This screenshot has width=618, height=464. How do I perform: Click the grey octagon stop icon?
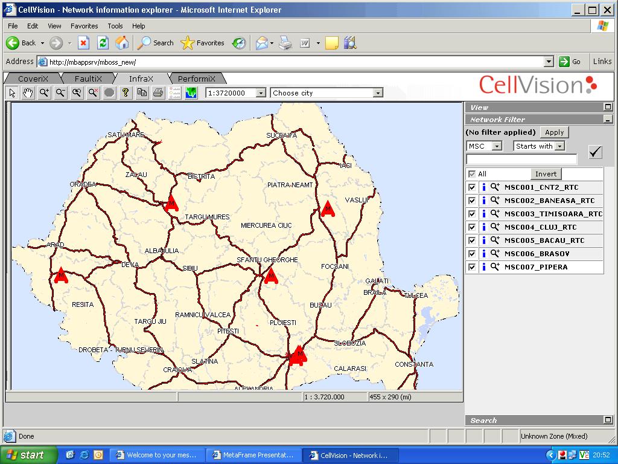coord(110,93)
